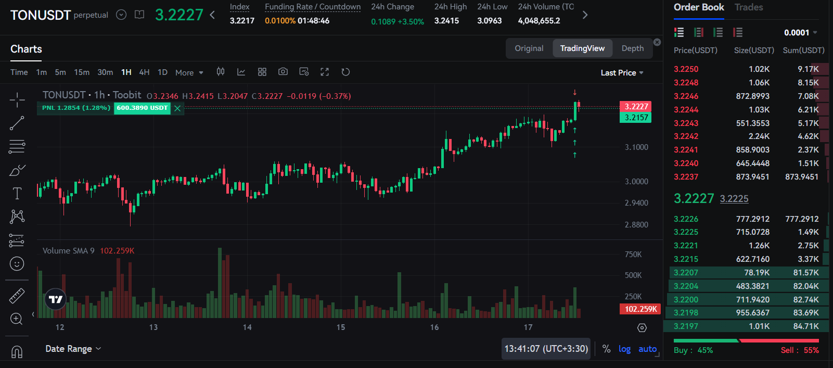Click the Funding Rate / Countdown label
Viewport: 833px width, 368px height.
tap(313, 7)
